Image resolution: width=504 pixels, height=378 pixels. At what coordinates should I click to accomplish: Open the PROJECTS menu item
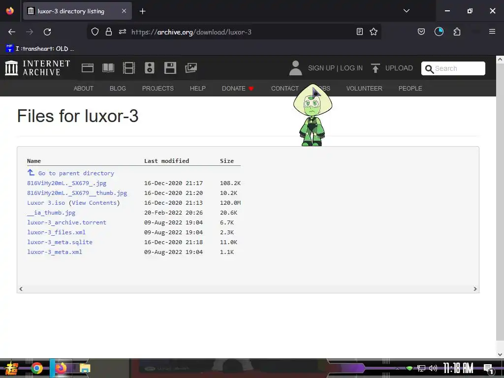point(158,89)
